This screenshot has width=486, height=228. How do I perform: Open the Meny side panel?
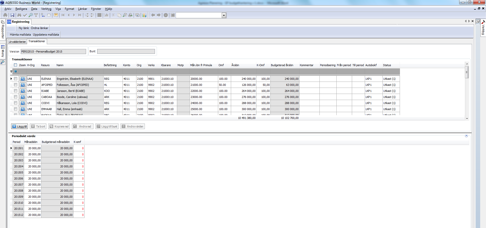(x=3, y=51)
